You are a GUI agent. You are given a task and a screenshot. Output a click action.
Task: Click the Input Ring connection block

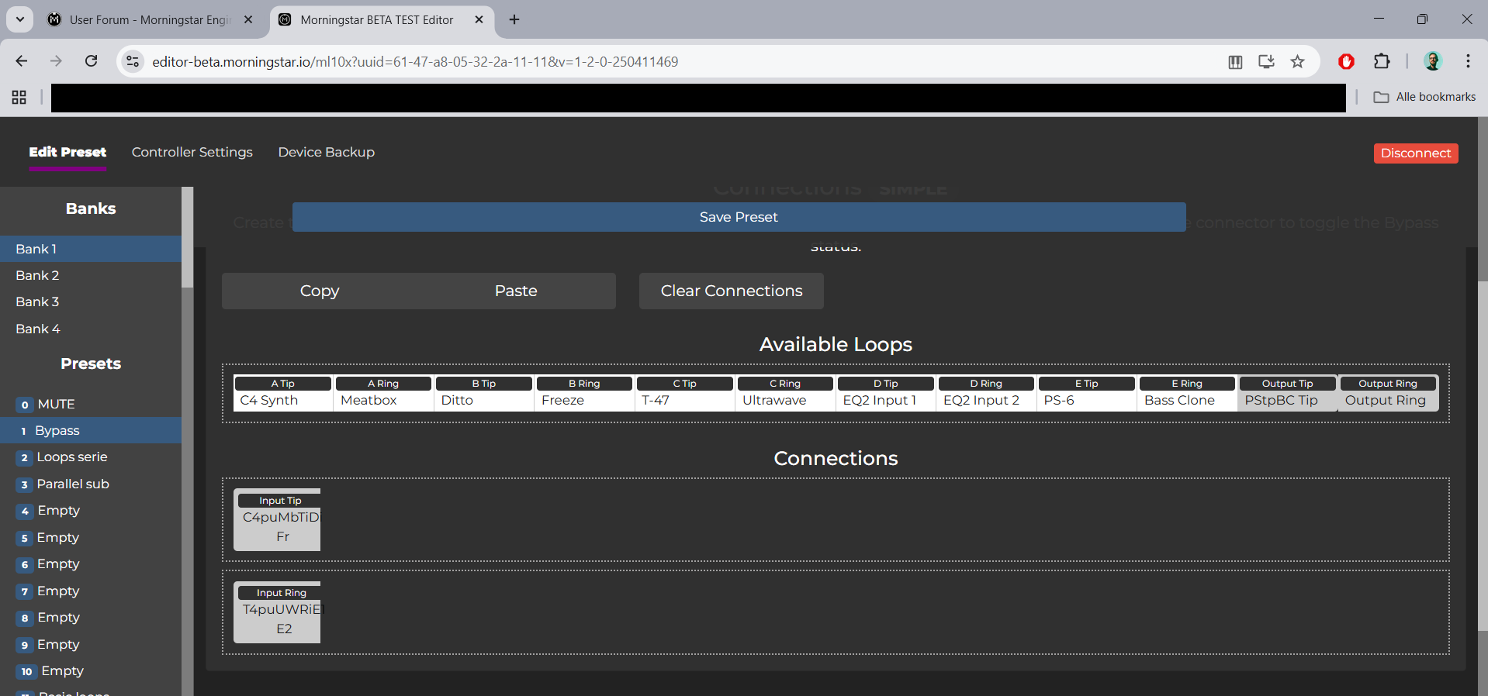pos(277,612)
